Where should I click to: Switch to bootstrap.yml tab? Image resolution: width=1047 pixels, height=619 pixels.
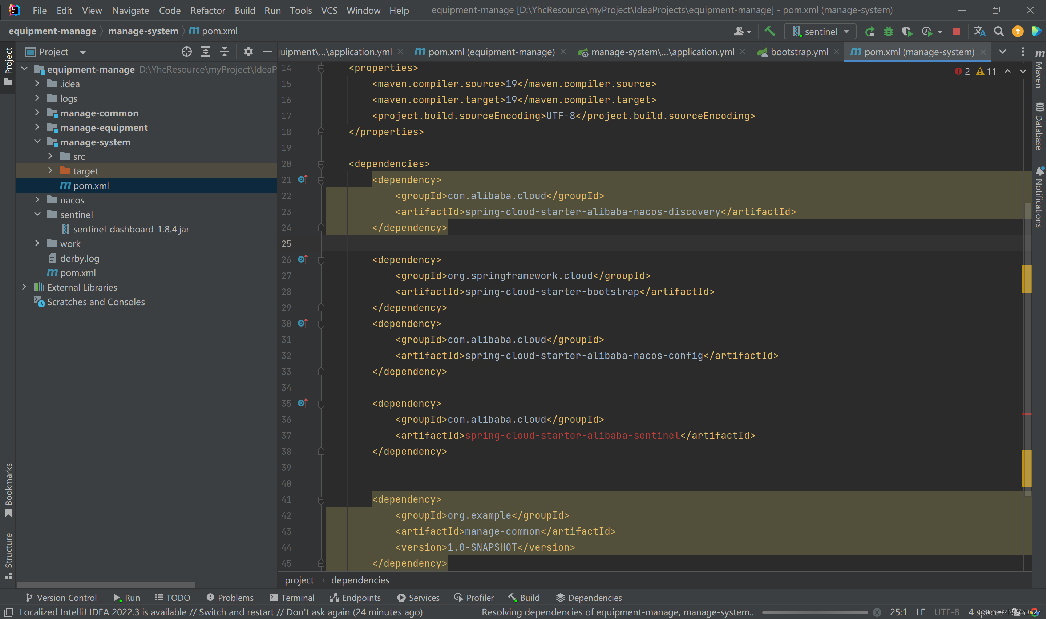click(x=799, y=52)
